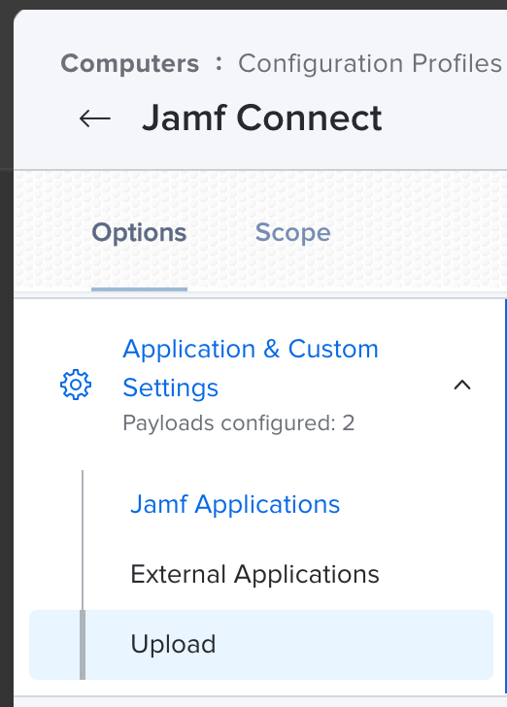Select the Application & Custom Settings payload heading
This screenshot has height=707, width=507.
coord(251,368)
